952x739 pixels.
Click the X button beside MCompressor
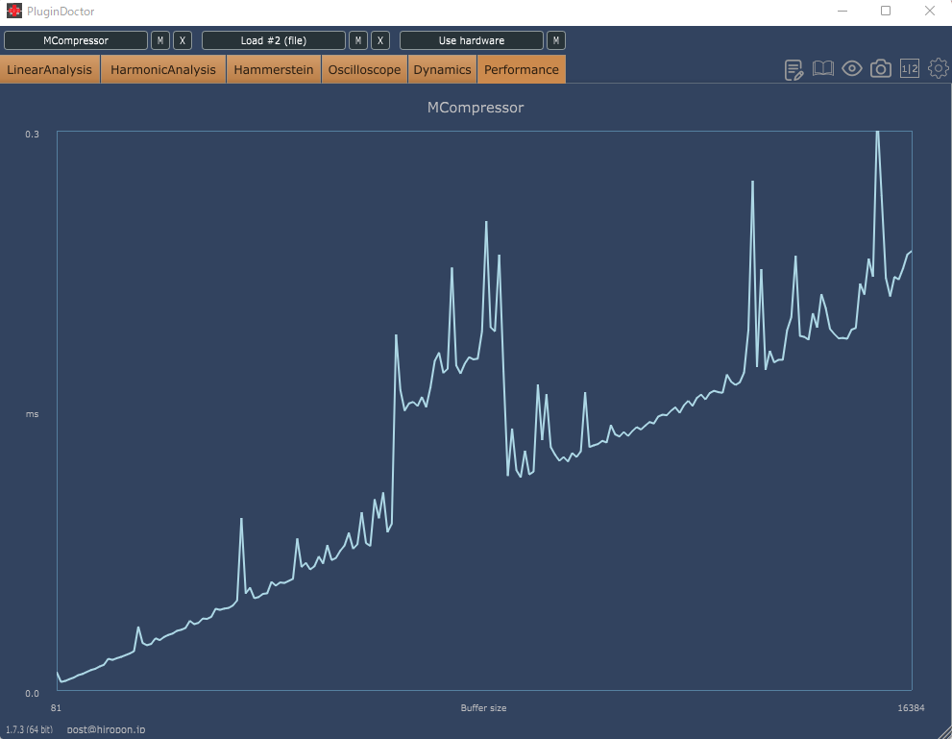point(183,40)
